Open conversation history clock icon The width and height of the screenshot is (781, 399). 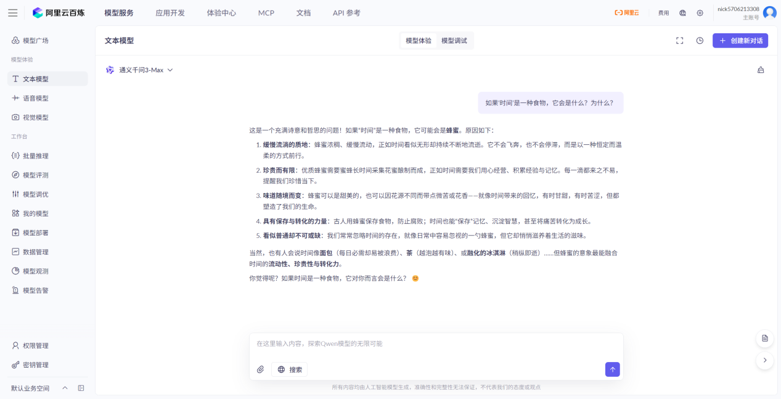[x=700, y=41]
